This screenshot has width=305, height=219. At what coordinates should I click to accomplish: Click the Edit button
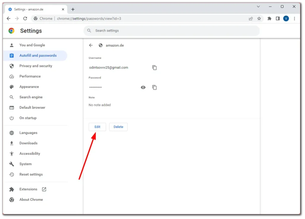coord(97,127)
